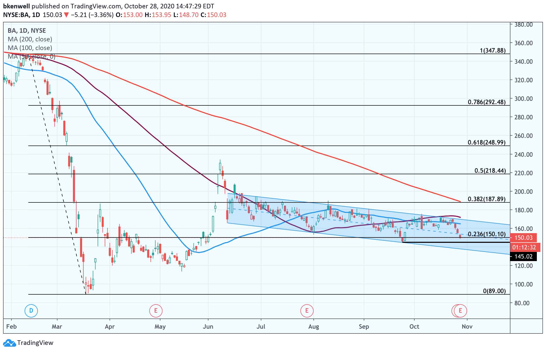
Task: Click the 1(347.88) Fibonacci top level label
Action: pyautogui.click(x=492, y=50)
